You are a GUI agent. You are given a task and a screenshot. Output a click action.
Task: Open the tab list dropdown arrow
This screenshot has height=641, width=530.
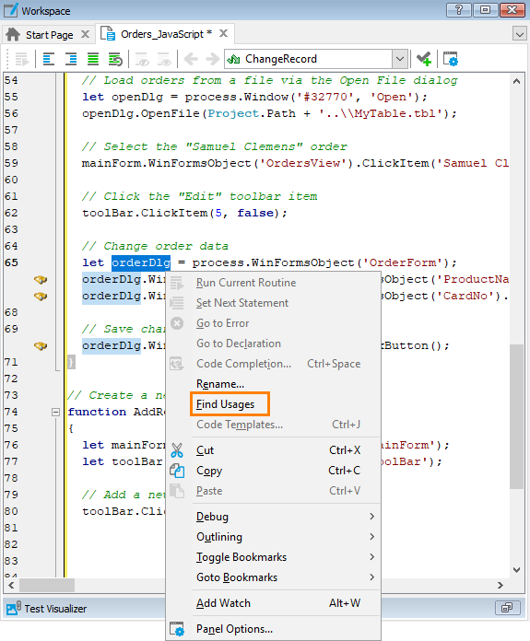click(519, 34)
